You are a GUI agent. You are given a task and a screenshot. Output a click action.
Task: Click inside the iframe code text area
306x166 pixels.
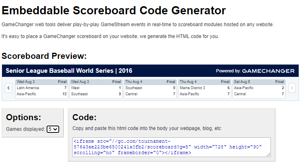pyautogui.click(x=172, y=147)
